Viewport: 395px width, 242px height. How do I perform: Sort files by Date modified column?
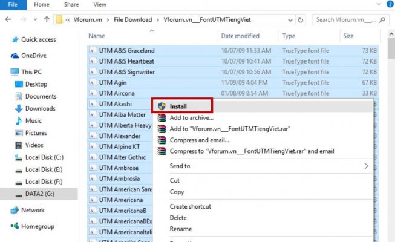coord(240,36)
